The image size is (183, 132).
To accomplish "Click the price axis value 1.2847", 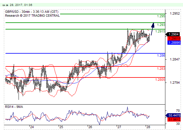I will [x=175, y=59].
